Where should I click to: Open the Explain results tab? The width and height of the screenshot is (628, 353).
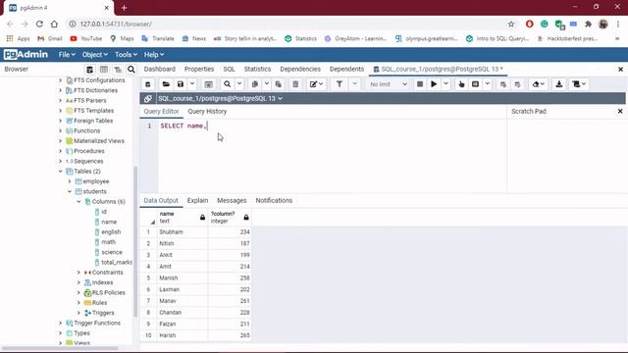pyautogui.click(x=197, y=200)
